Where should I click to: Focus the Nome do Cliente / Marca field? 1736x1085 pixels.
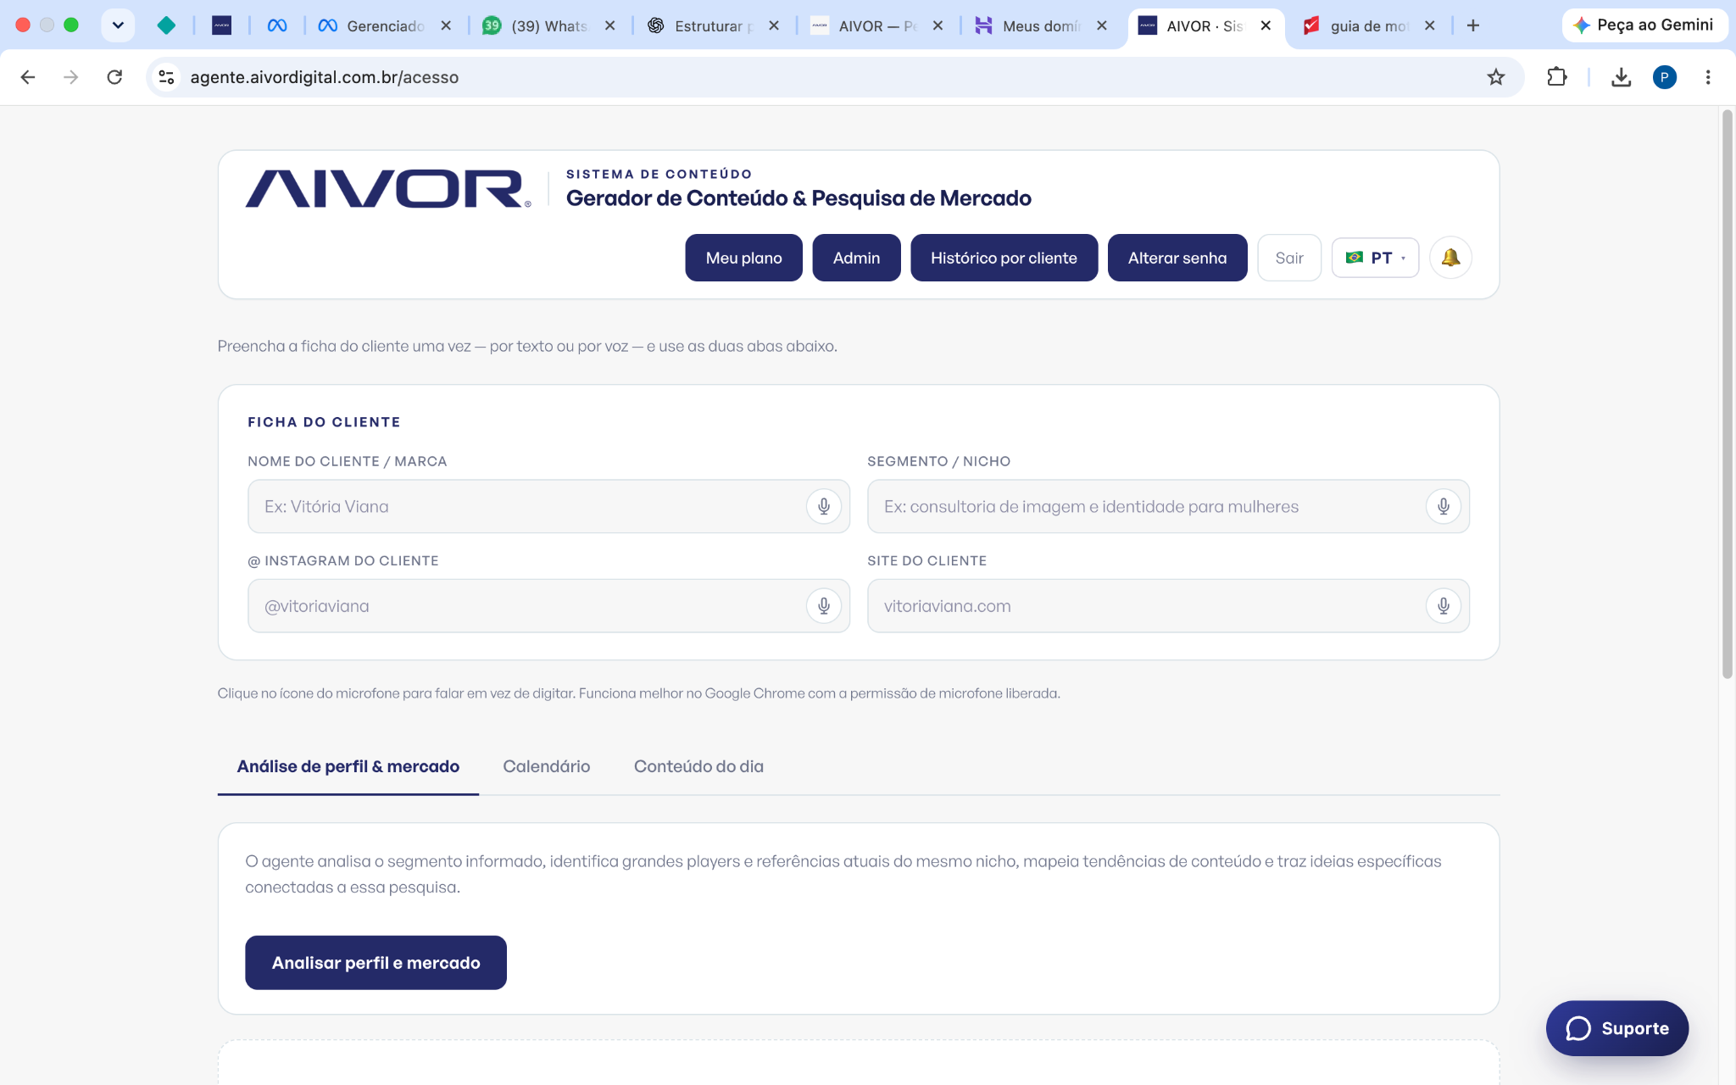click(548, 507)
